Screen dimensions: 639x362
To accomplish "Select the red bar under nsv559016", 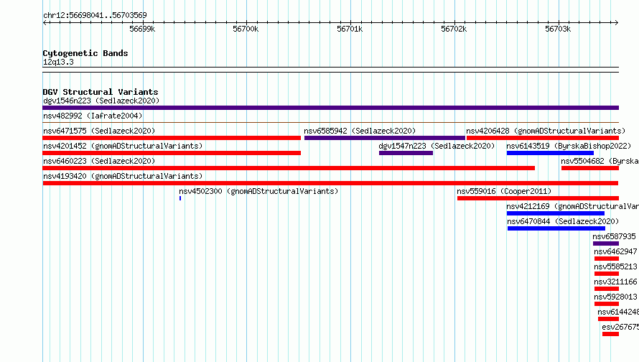I will [538, 198].
